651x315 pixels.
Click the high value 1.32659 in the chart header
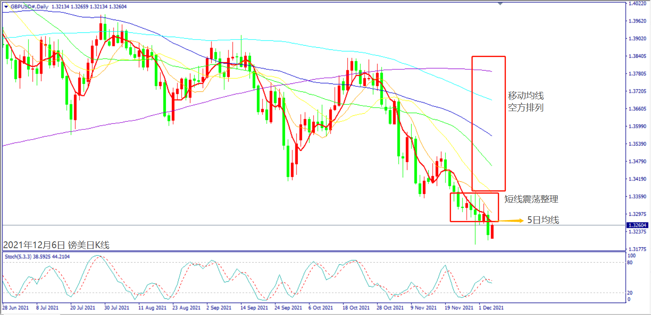[81, 6]
